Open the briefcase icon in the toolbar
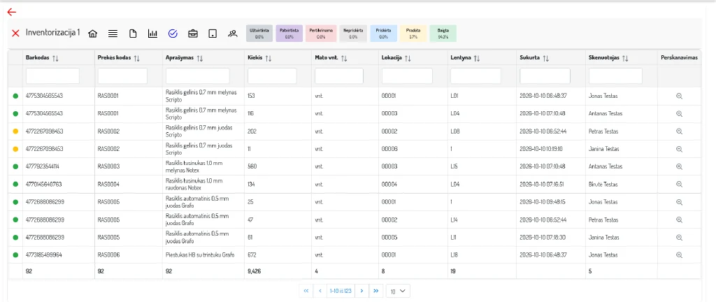This screenshot has width=716, height=302. (x=193, y=34)
